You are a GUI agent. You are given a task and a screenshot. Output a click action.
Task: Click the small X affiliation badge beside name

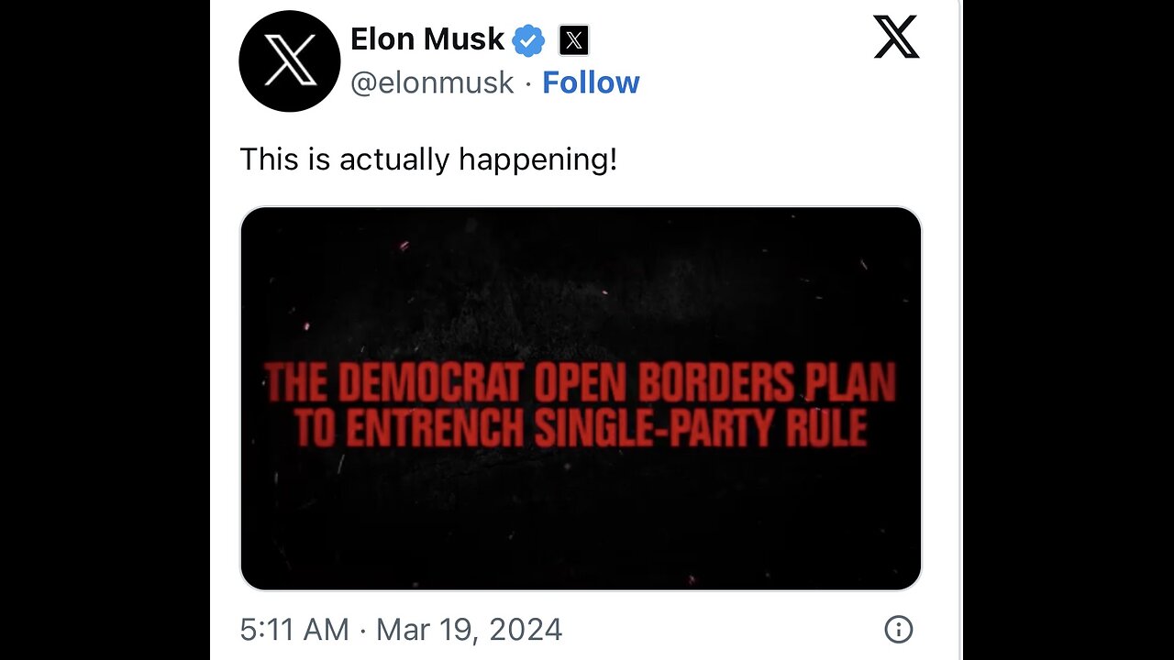[573, 40]
